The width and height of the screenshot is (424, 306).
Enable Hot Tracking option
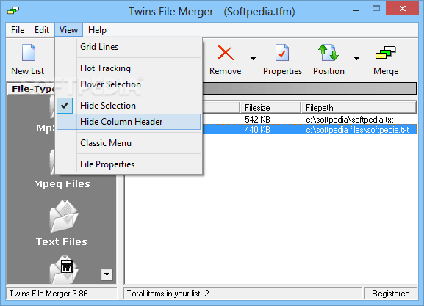(x=129, y=68)
